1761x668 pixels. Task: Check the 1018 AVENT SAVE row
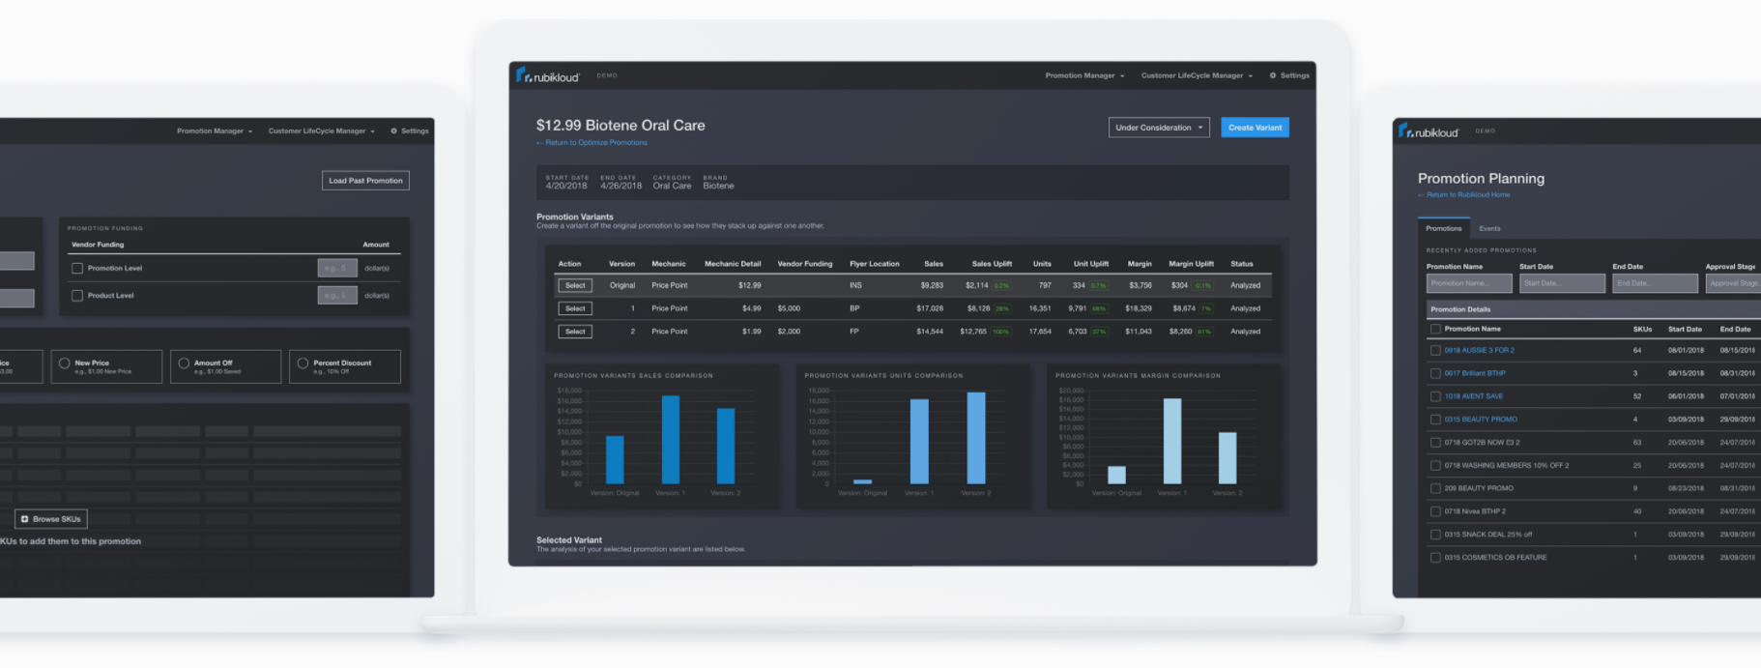click(x=1435, y=397)
